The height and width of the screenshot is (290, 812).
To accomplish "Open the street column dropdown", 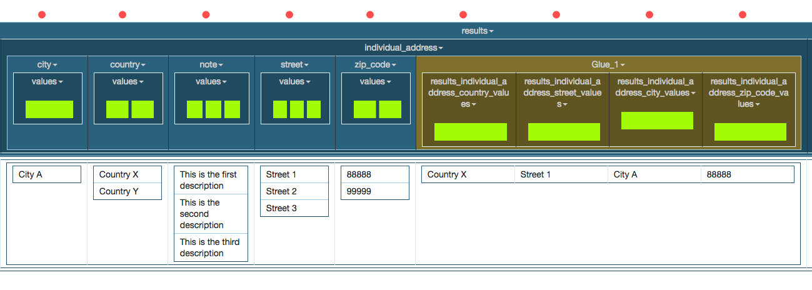I will coord(294,64).
